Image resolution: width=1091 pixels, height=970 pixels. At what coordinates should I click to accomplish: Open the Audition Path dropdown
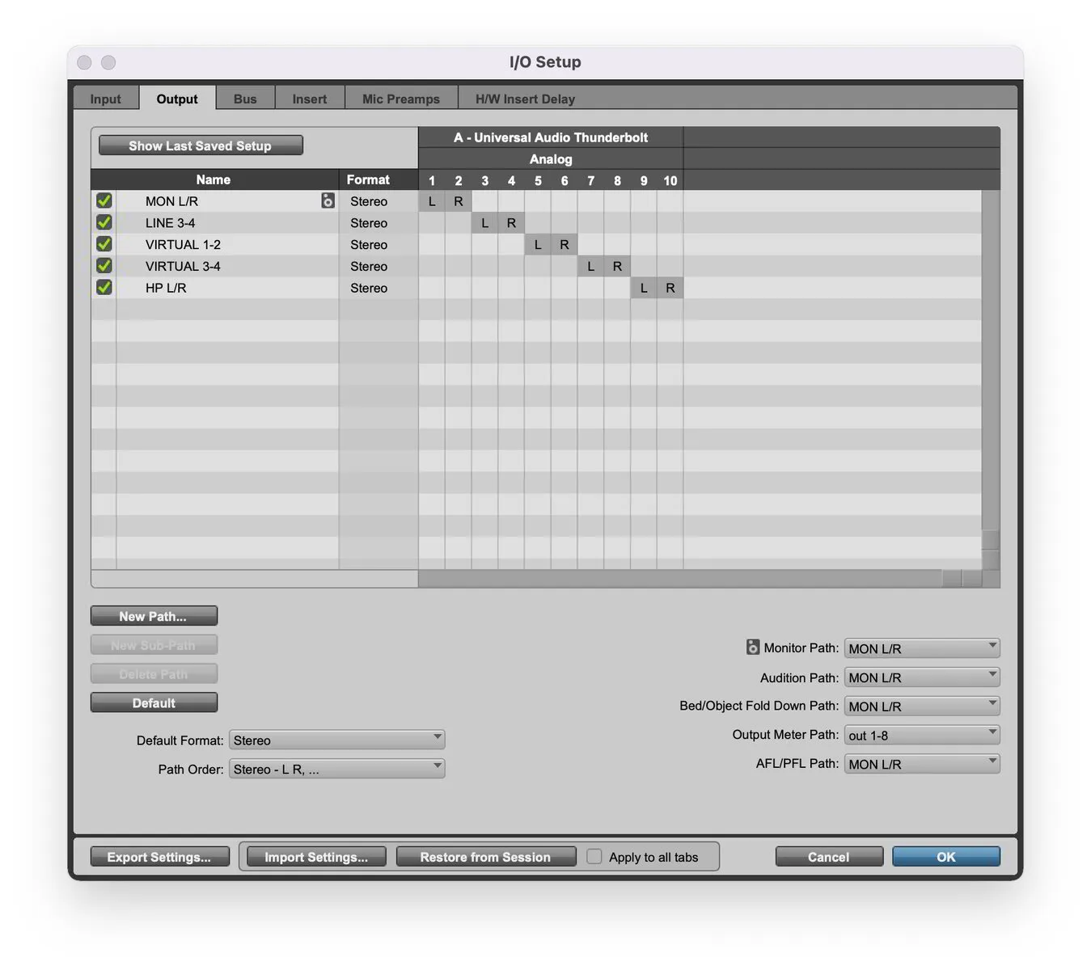click(x=920, y=677)
